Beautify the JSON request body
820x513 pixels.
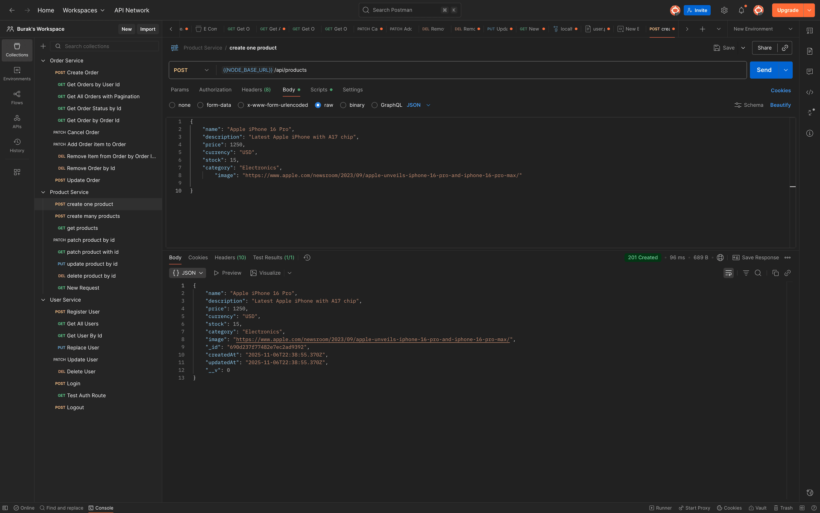[780, 105]
